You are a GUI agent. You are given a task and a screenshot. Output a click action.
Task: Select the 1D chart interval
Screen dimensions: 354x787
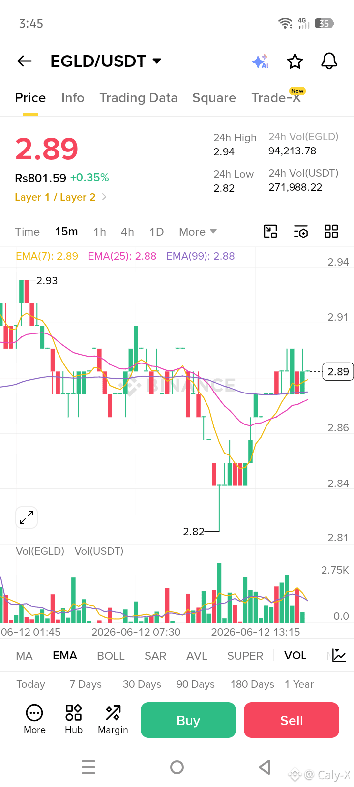(x=157, y=232)
